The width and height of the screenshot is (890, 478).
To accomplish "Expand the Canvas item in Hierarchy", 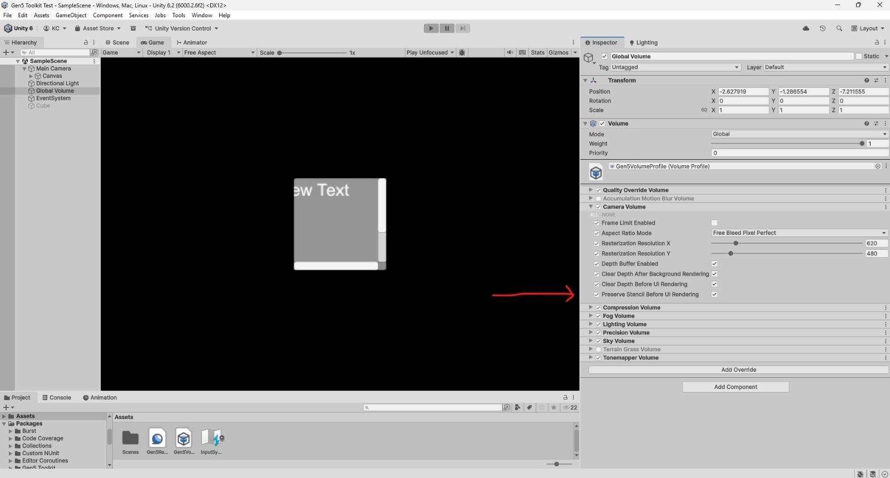I will 31,76.
